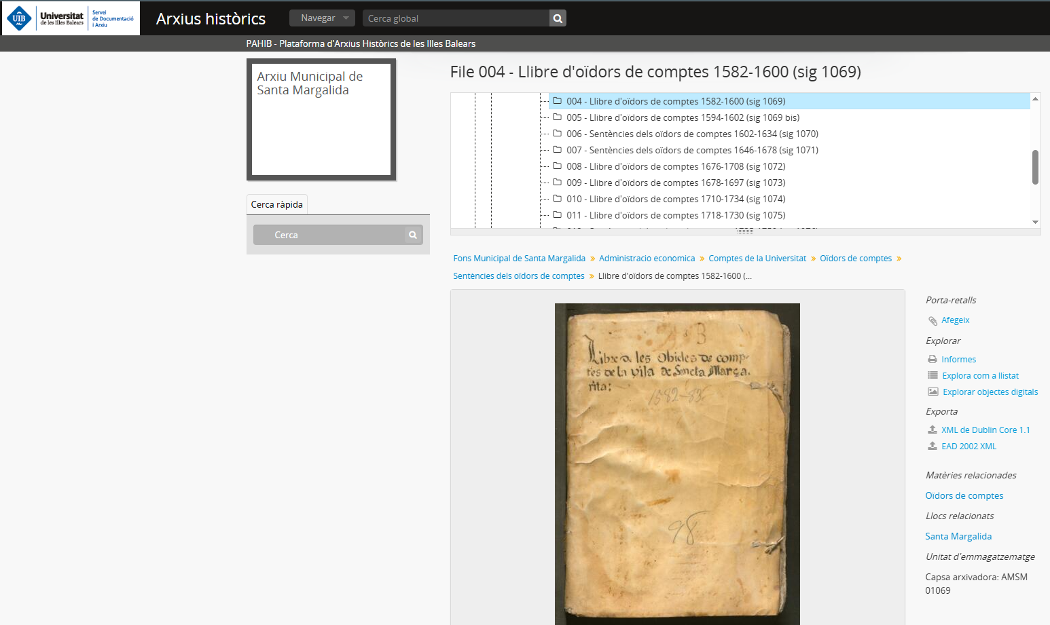1050x625 pixels.
Task: Click the image icon for Explorar objectes digitals
Action: click(x=933, y=392)
